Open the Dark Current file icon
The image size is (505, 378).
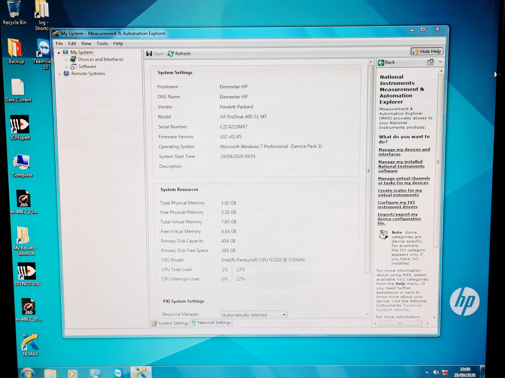(x=18, y=90)
